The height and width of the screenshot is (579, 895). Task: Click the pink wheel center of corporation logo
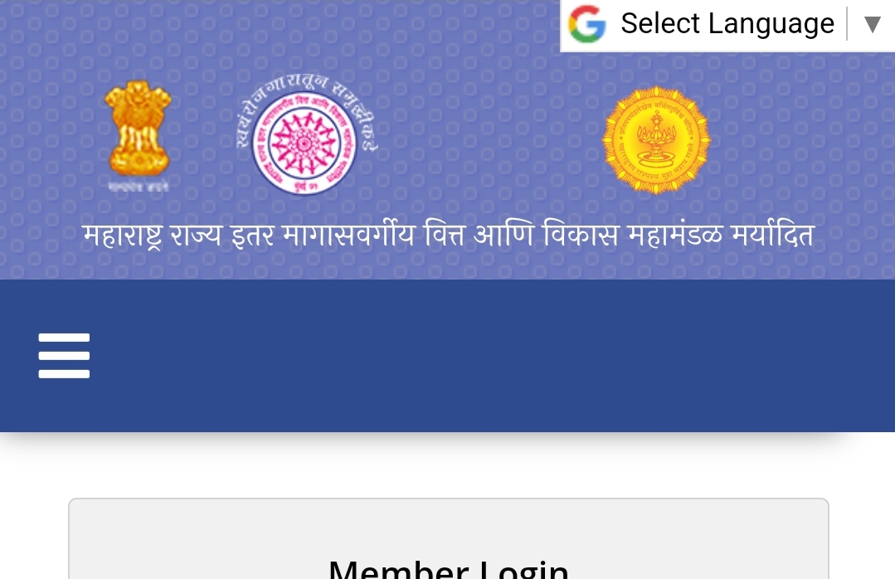click(304, 143)
